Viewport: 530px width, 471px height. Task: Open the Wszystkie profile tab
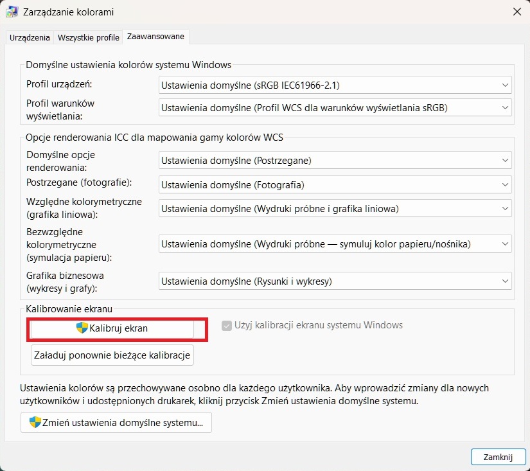pos(89,37)
